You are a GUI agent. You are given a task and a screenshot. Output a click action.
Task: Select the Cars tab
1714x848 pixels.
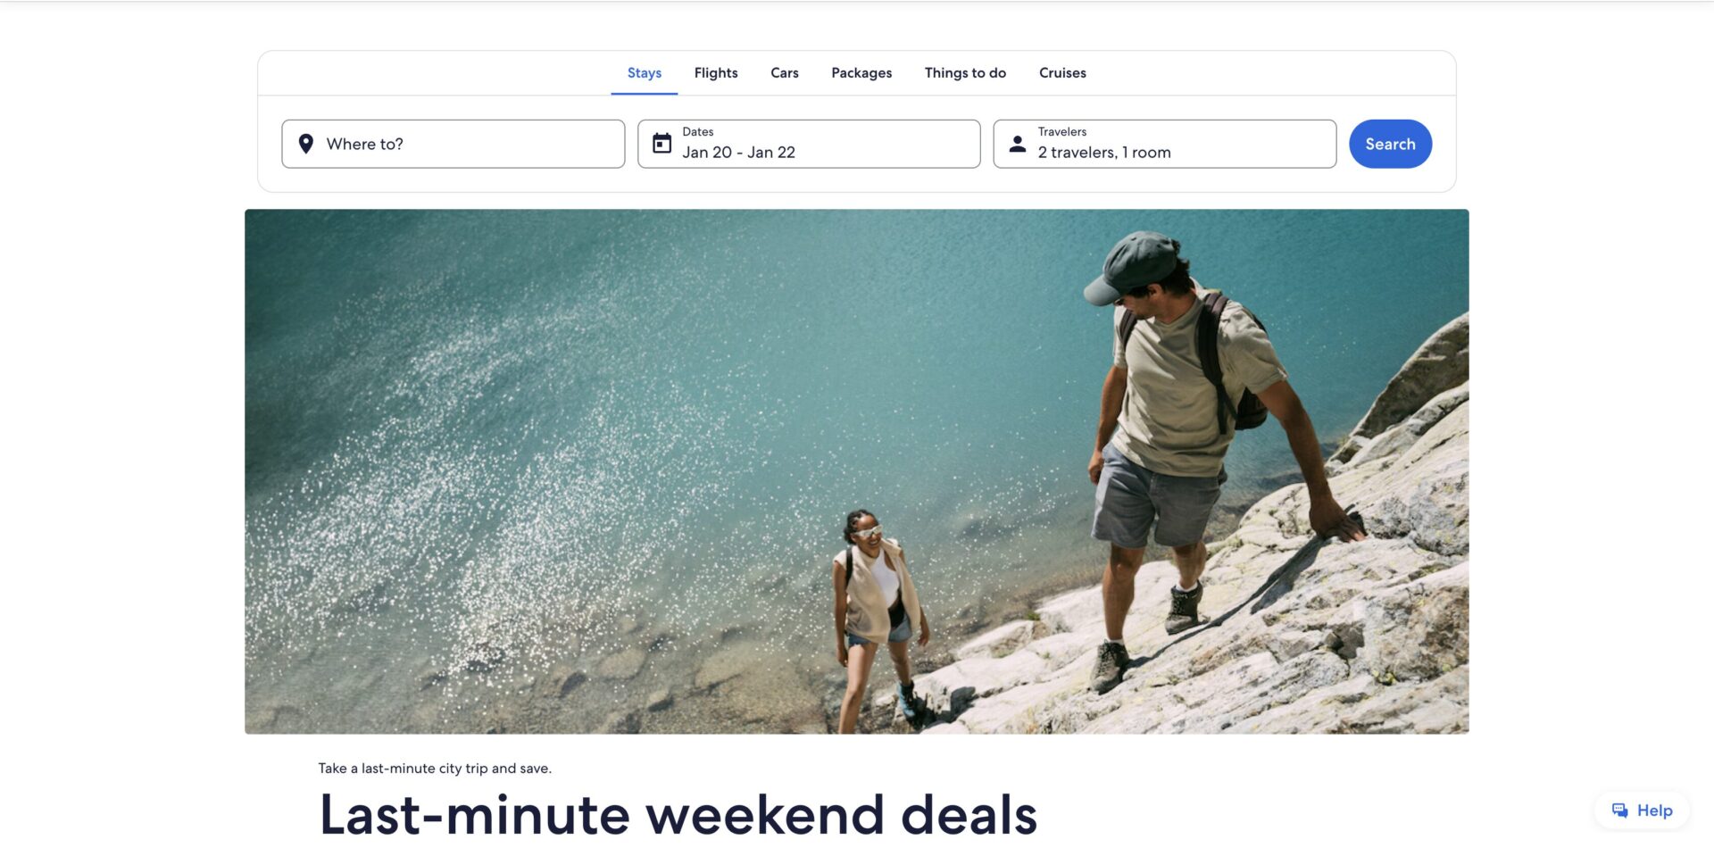point(785,73)
